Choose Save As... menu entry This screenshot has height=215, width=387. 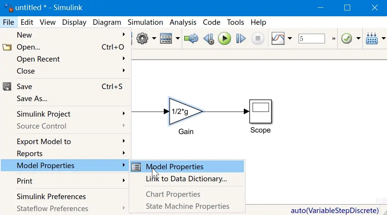click(x=66, y=99)
